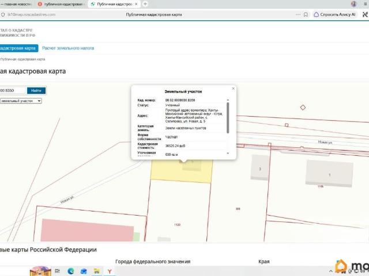Click the scrollbar thumb in parcel popup

pyautogui.click(x=228, y=118)
